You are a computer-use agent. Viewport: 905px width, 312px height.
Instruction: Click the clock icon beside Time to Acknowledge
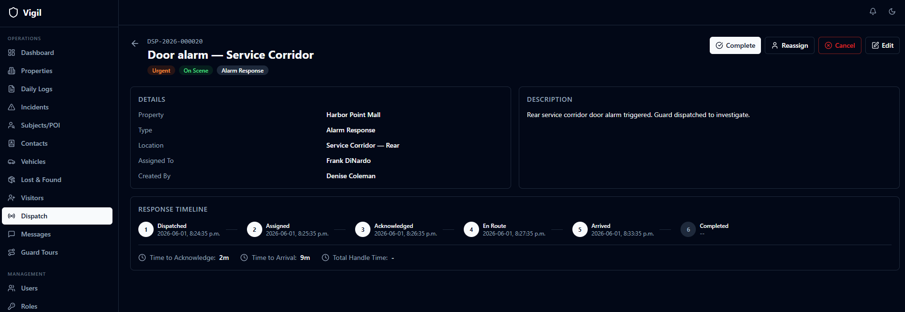[x=142, y=258]
